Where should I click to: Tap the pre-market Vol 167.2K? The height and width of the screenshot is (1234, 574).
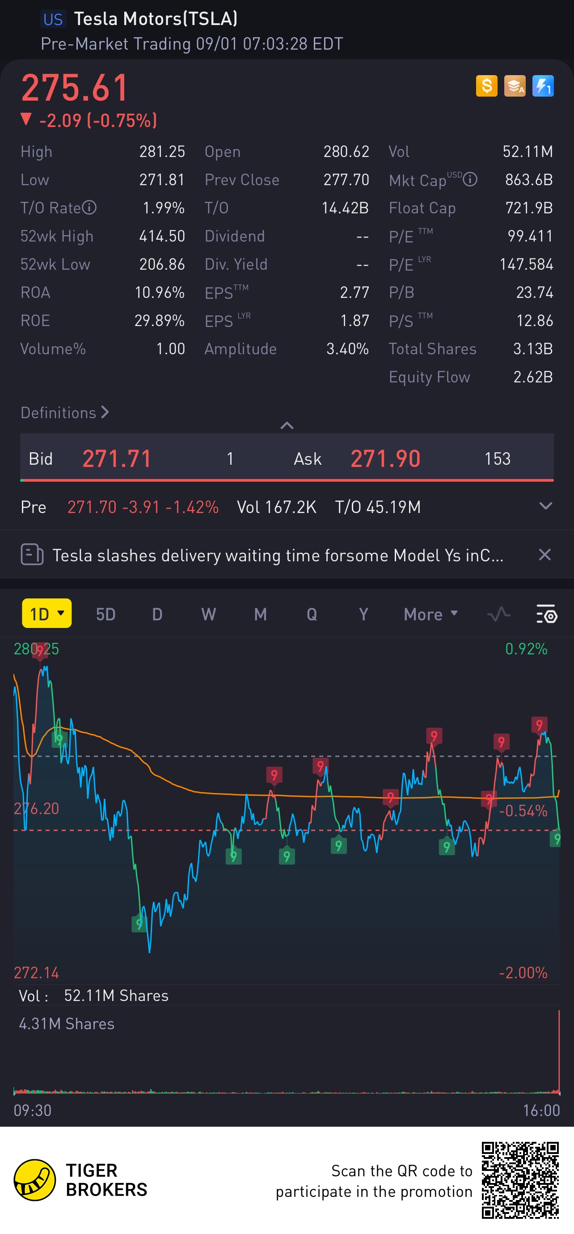tap(277, 507)
